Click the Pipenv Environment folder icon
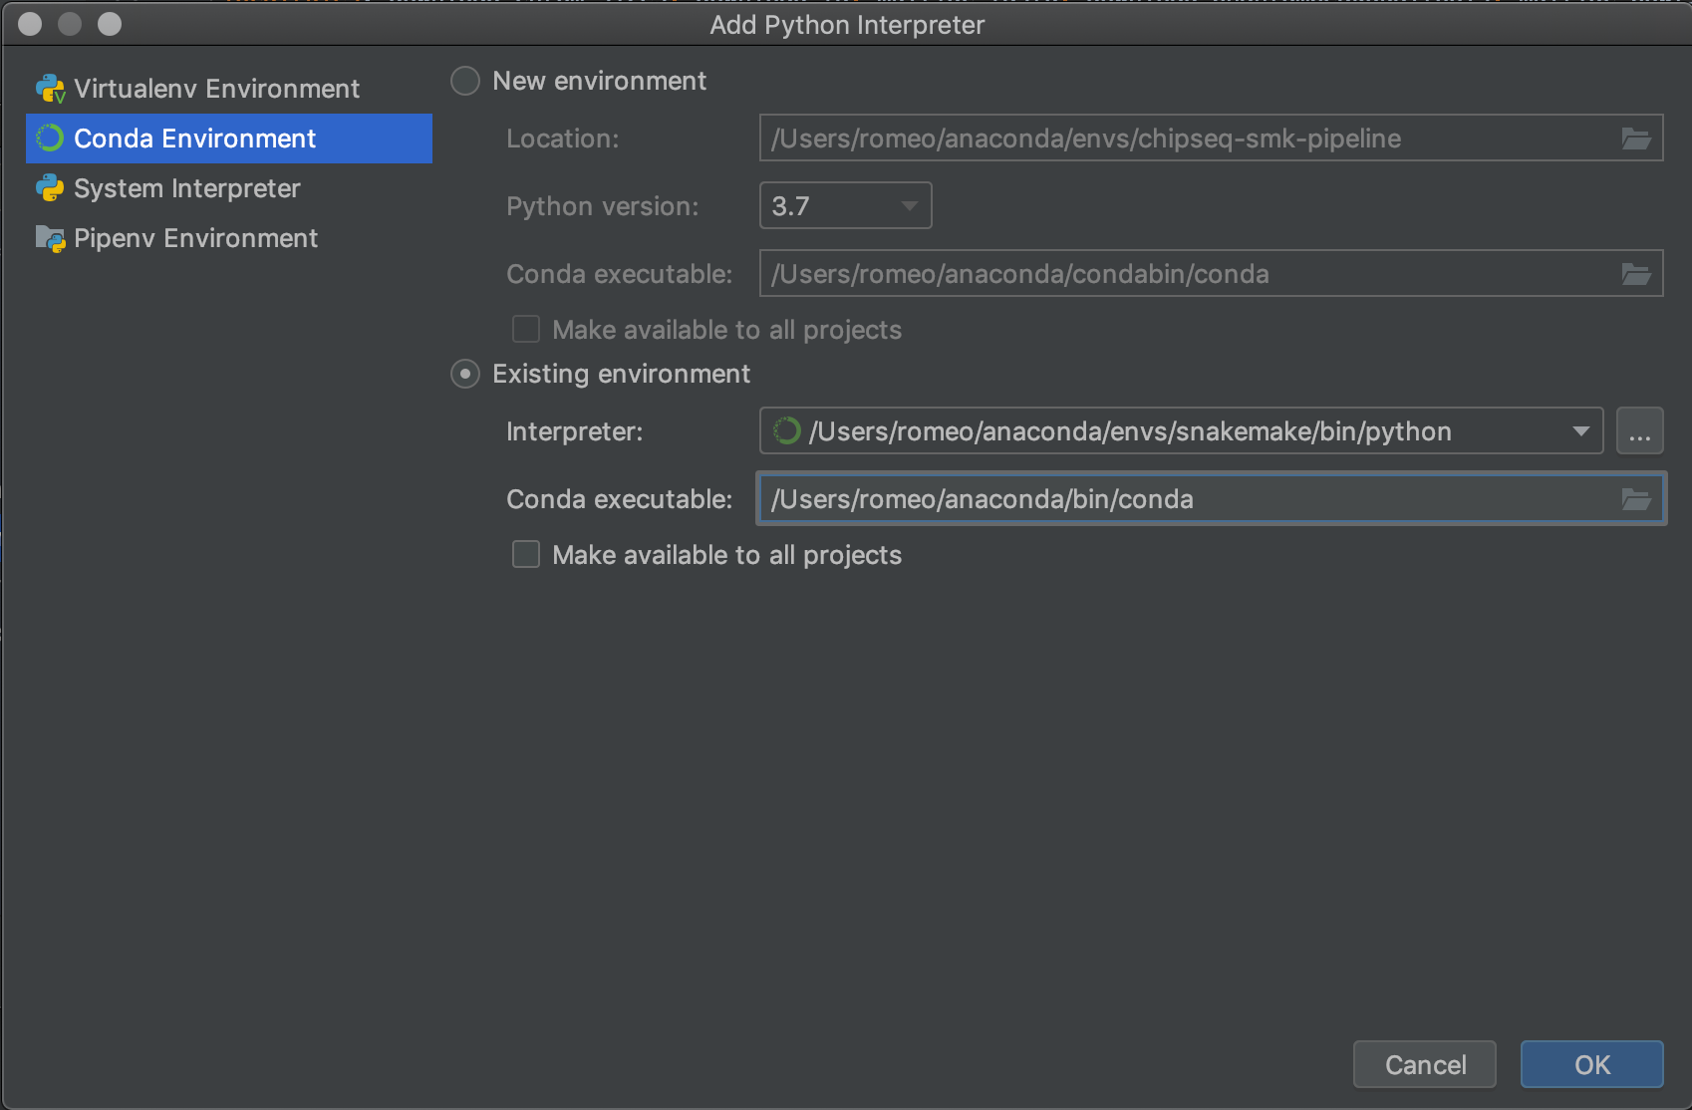 click(50, 238)
